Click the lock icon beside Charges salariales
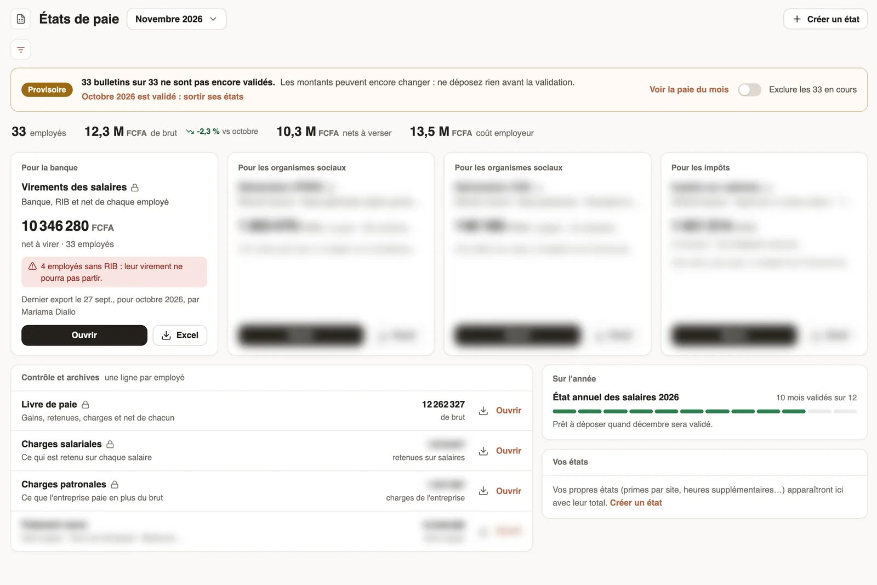 coord(110,444)
